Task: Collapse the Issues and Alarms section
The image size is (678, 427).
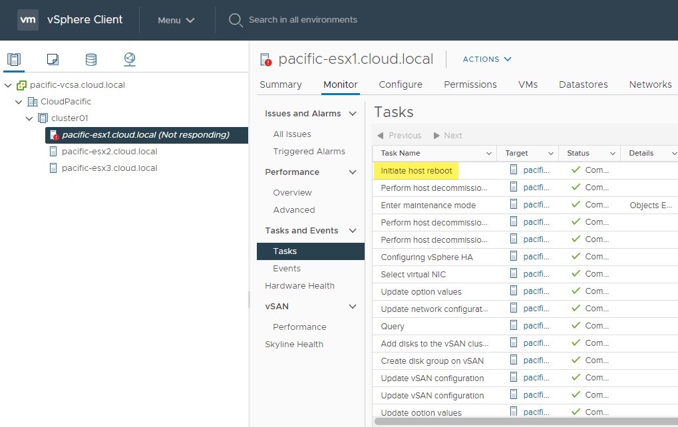Action: (x=353, y=114)
